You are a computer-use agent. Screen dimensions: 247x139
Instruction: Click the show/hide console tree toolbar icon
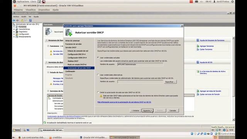26,20
